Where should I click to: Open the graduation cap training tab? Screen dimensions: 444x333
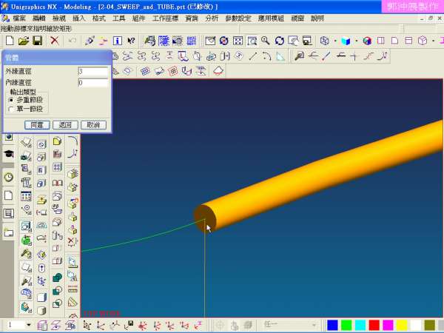click(x=9, y=154)
